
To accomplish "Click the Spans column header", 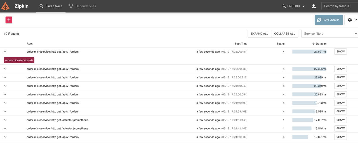I will (x=281, y=44).
